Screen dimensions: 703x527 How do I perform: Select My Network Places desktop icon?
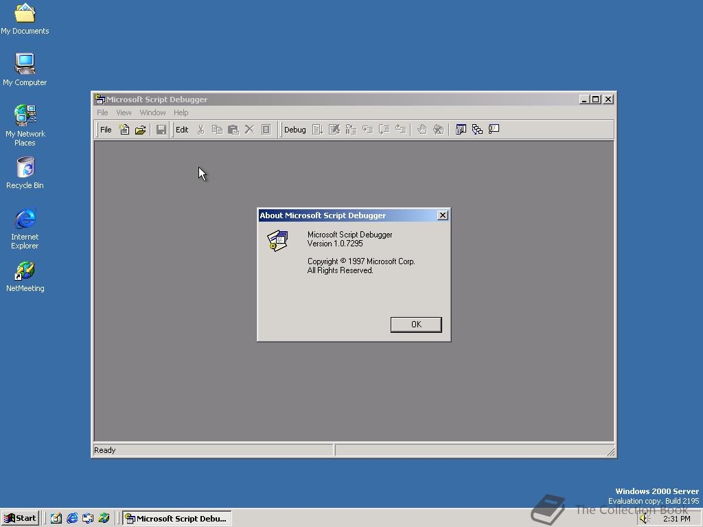pos(25,126)
